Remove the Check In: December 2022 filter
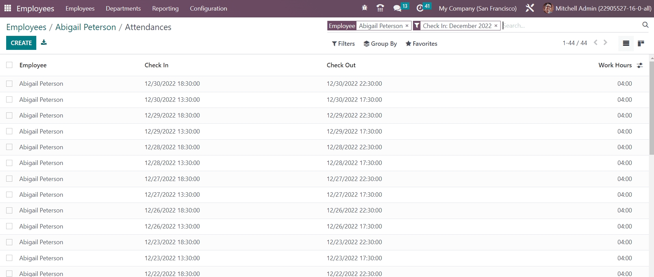Viewport: 654px width, 277px height. click(496, 26)
